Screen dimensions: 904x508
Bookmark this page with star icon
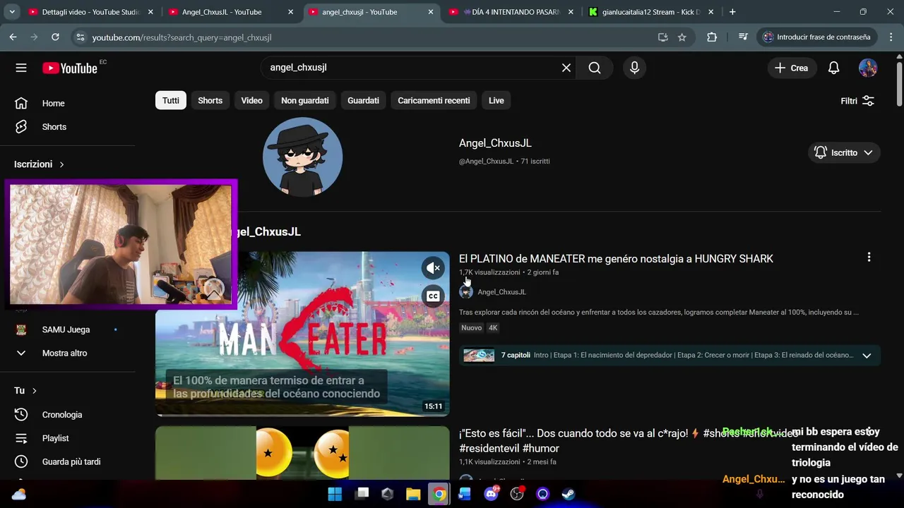682,37
